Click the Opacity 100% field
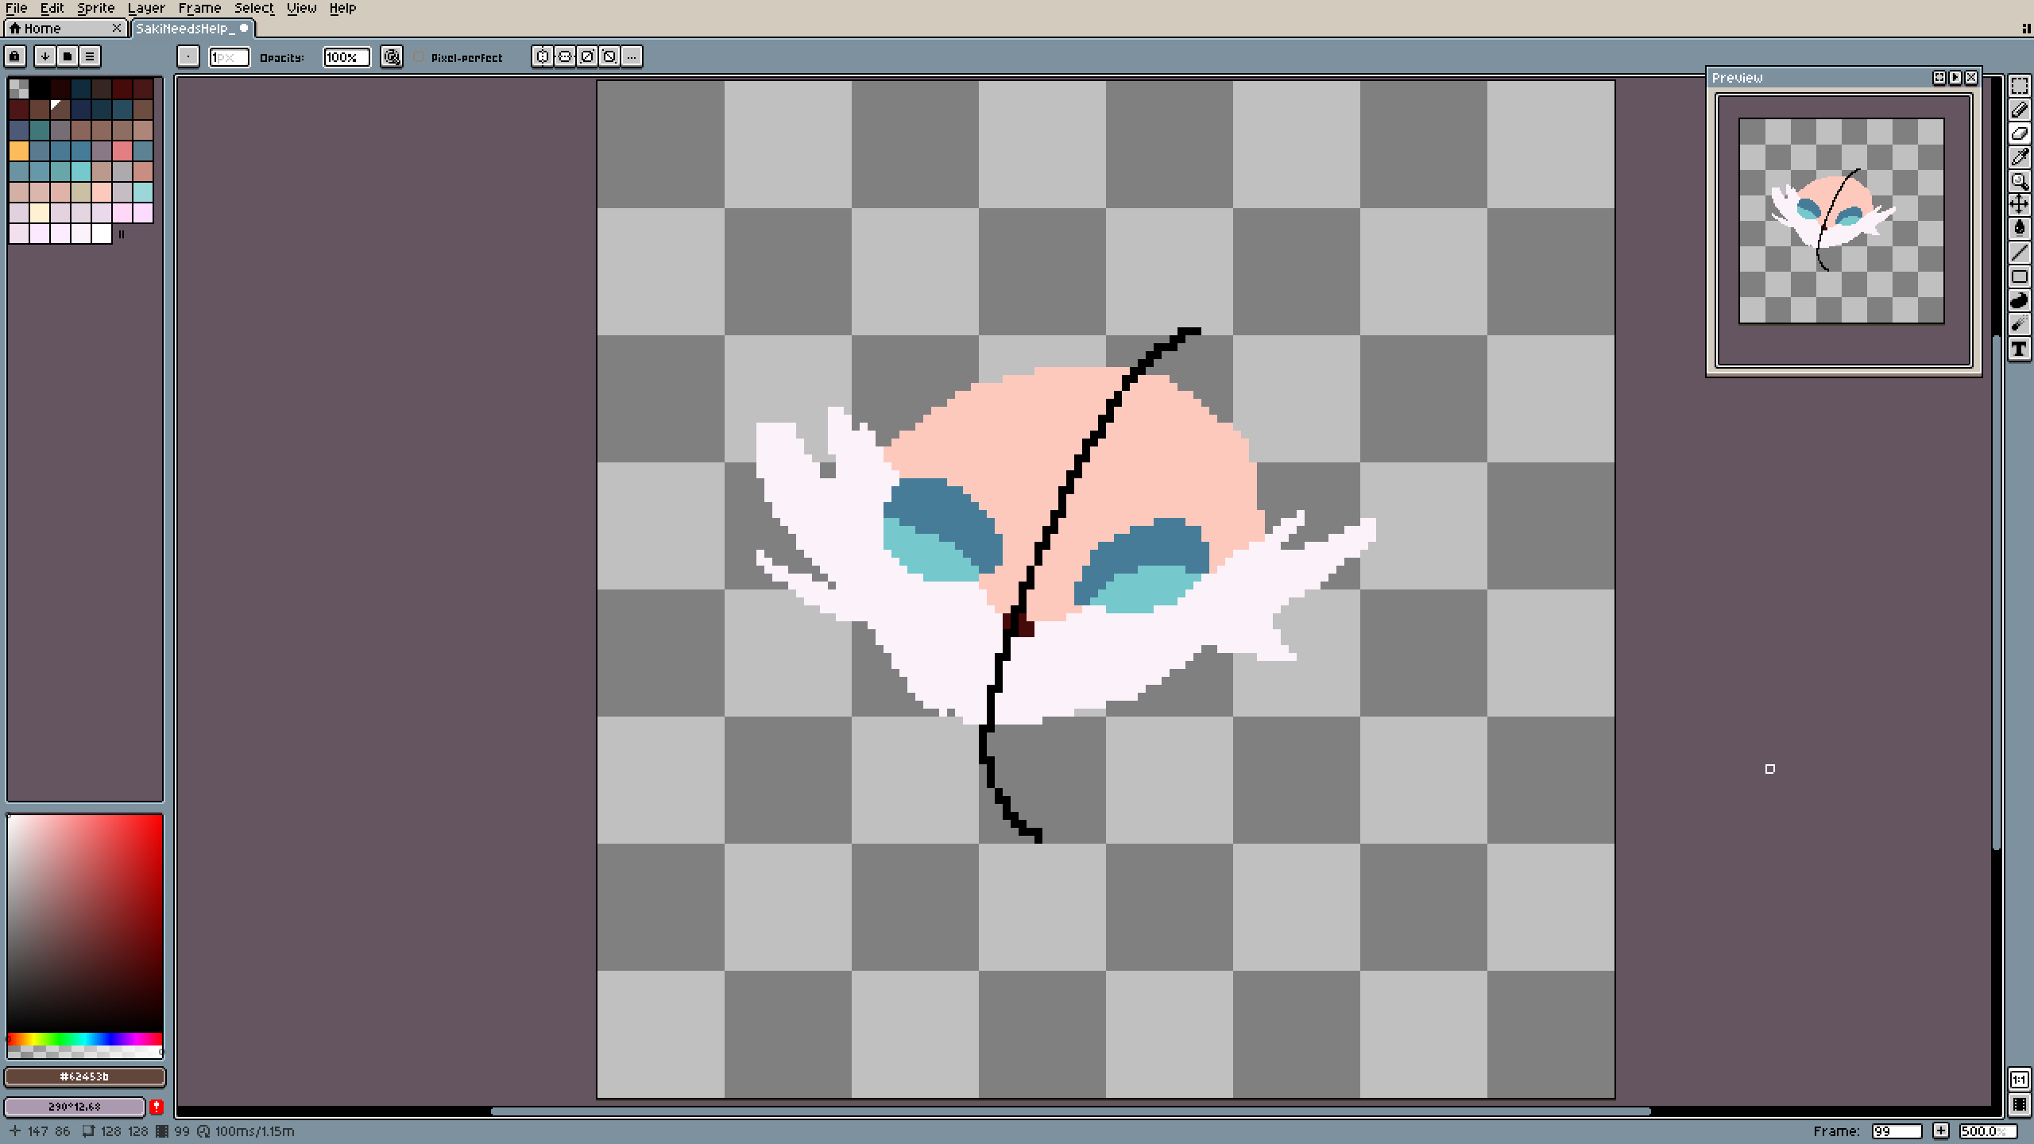The image size is (2034, 1144). point(346,57)
